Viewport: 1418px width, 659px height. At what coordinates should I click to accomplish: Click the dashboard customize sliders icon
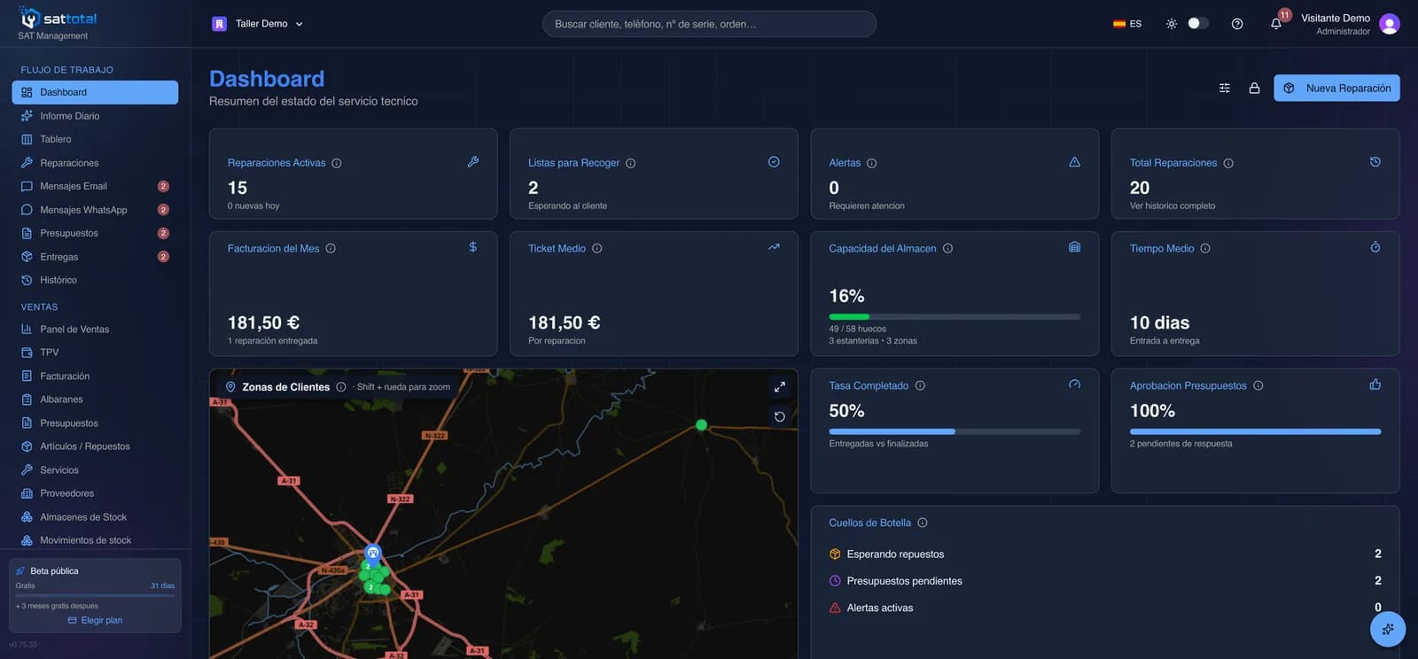click(x=1225, y=88)
